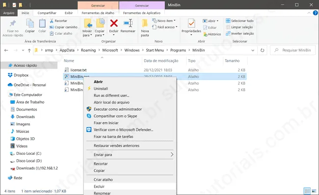Click Inverter seleção
Image resolution: width=319 pixels, height=195 pixels.
[239, 33]
